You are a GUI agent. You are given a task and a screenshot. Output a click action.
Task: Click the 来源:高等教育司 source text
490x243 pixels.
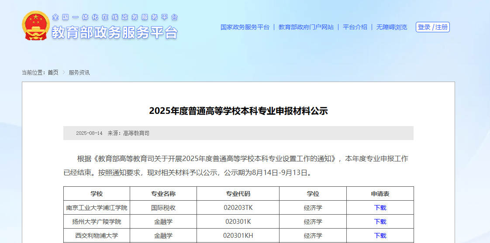tap(128, 133)
